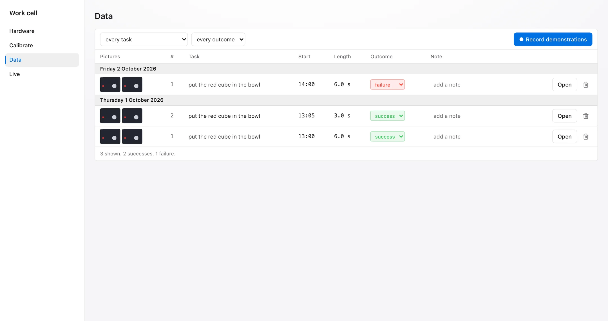Click second picture thumbnail of 13:05 episode
Screen dimensions: 608x321
[132, 116]
